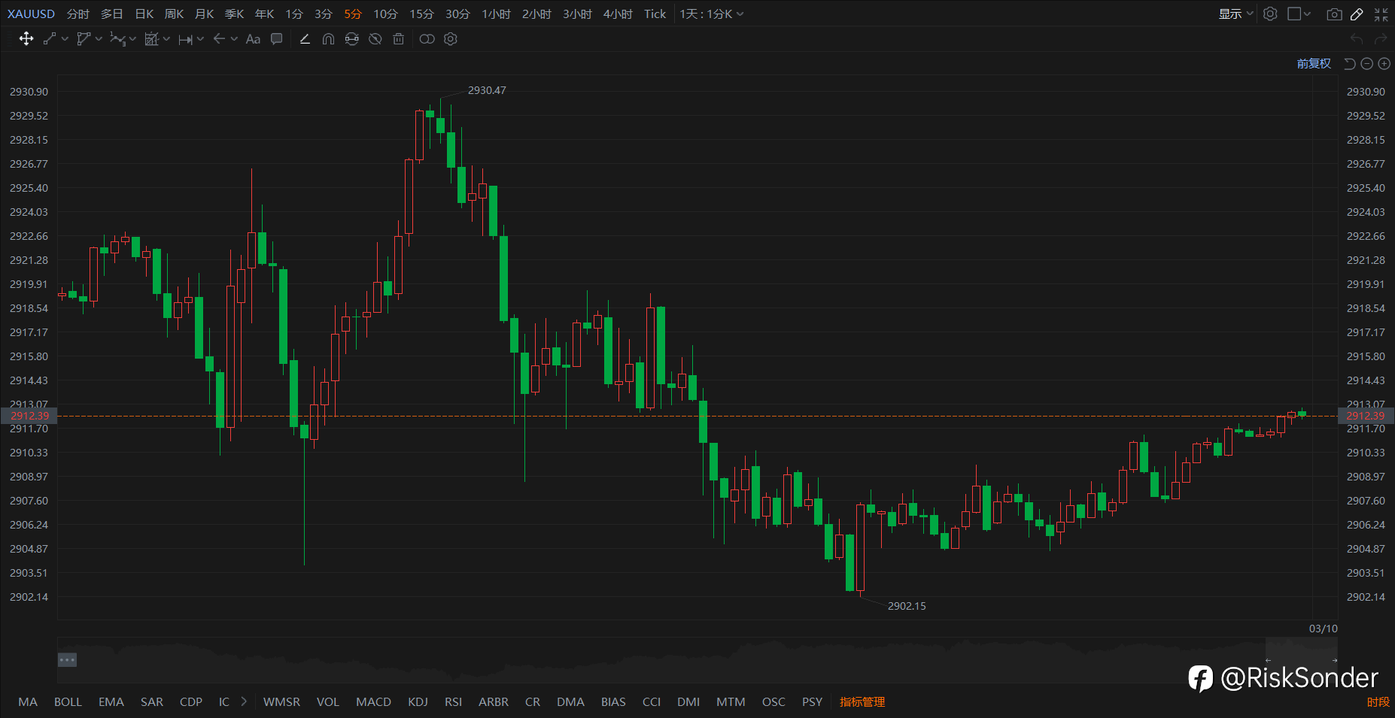This screenshot has width=1395, height=718.
Task: Zoom out chart with minus circle
Action: [x=1367, y=64]
